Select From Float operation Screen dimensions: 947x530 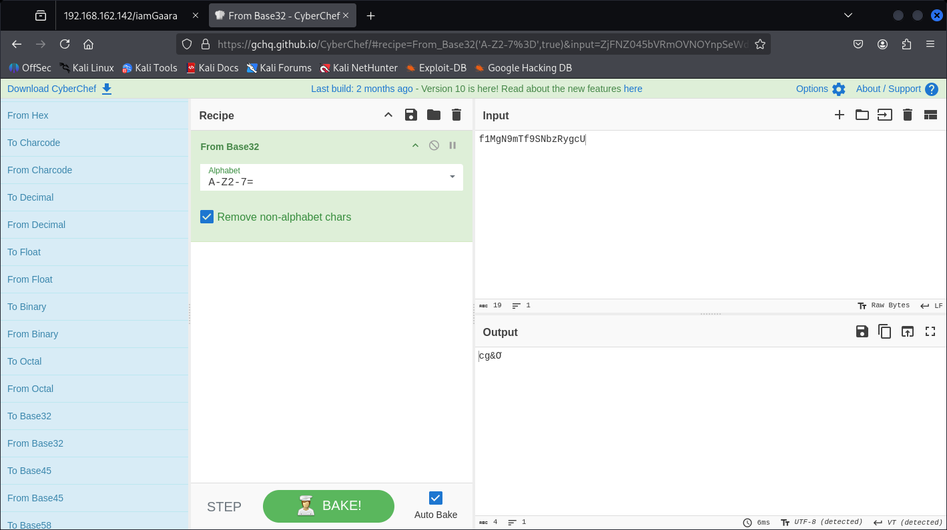[x=94, y=279]
